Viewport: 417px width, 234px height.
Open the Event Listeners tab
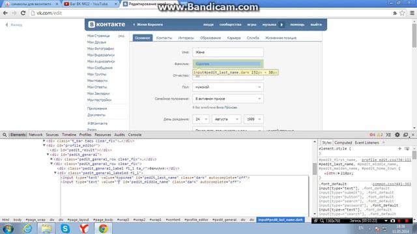(367, 143)
